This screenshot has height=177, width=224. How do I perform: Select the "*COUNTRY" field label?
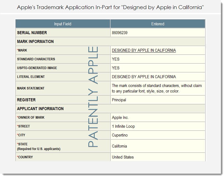click(x=25, y=157)
